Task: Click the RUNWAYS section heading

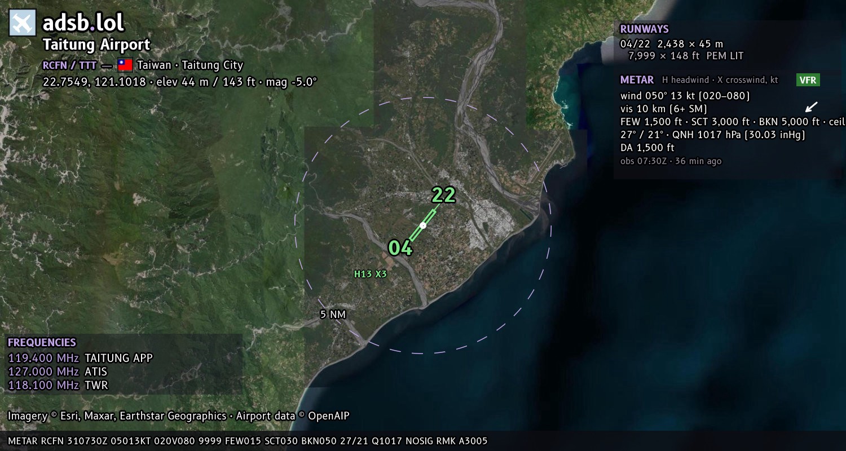Action: tap(644, 29)
